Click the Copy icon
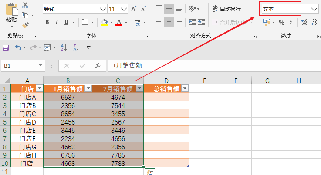The width and height of the screenshot is (321, 175). 25,15
